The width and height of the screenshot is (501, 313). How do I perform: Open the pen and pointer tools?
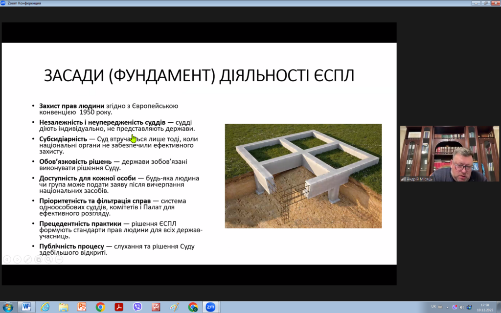(x=27, y=259)
